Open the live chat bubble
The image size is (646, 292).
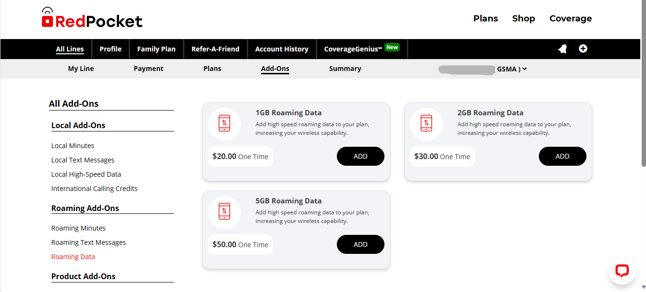click(622, 271)
